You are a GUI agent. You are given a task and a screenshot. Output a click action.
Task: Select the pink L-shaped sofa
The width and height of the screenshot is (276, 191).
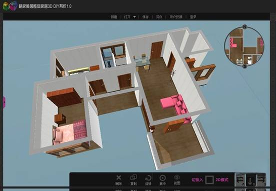[176, 106]
